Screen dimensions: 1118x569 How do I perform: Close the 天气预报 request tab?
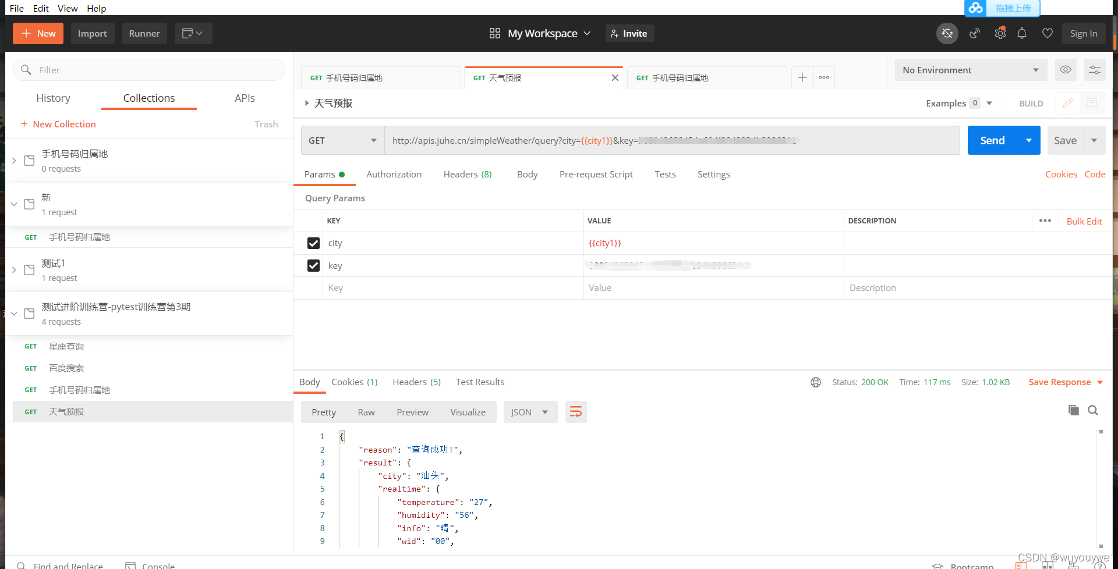pos(615,78)
